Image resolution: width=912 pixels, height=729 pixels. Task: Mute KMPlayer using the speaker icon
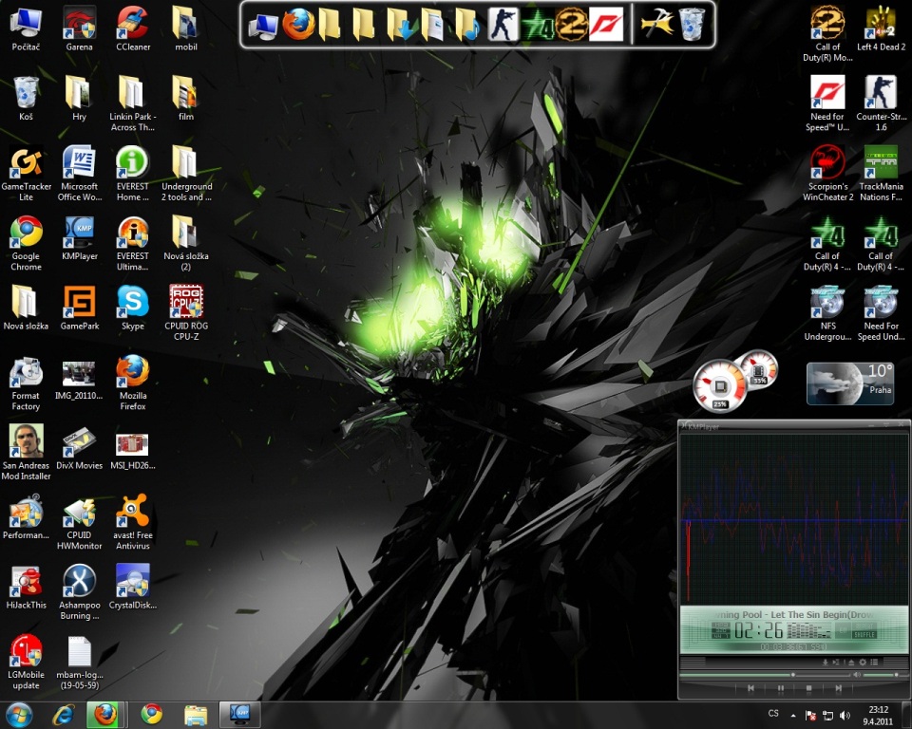click(857, 675)
